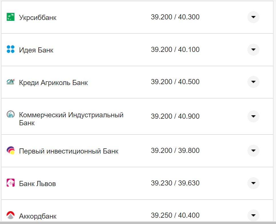Screen dimensions: 276x224
Task: Expand the Креди Агриколь Банк row
Action: (x=253, y=82)
